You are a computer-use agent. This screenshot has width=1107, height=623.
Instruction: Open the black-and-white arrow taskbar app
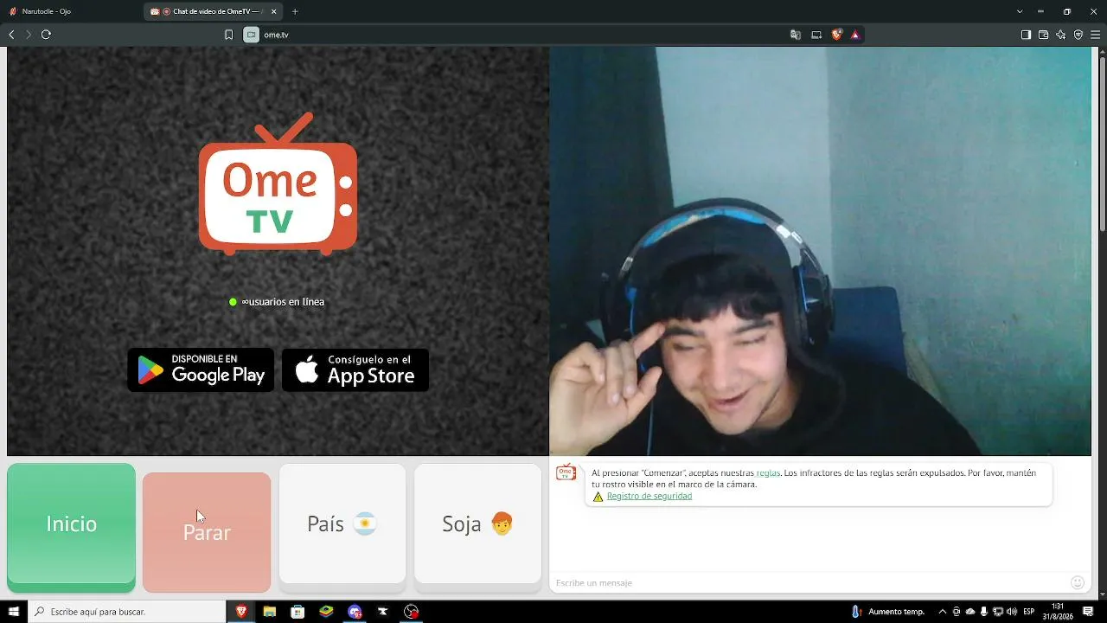(x=383, y=612)
